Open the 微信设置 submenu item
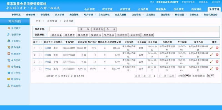The height and width of the screenshot is (110, 222). tap(180, 15)
